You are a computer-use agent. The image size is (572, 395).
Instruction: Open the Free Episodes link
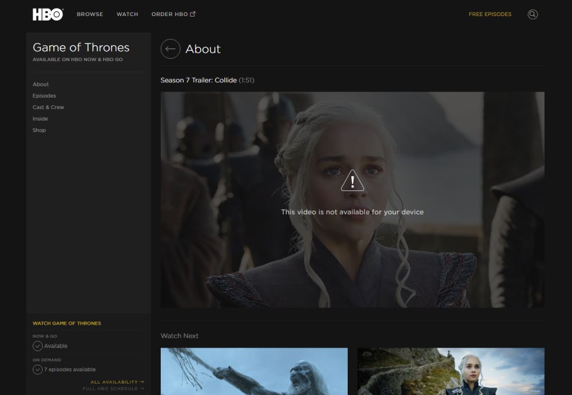[490, 14]
